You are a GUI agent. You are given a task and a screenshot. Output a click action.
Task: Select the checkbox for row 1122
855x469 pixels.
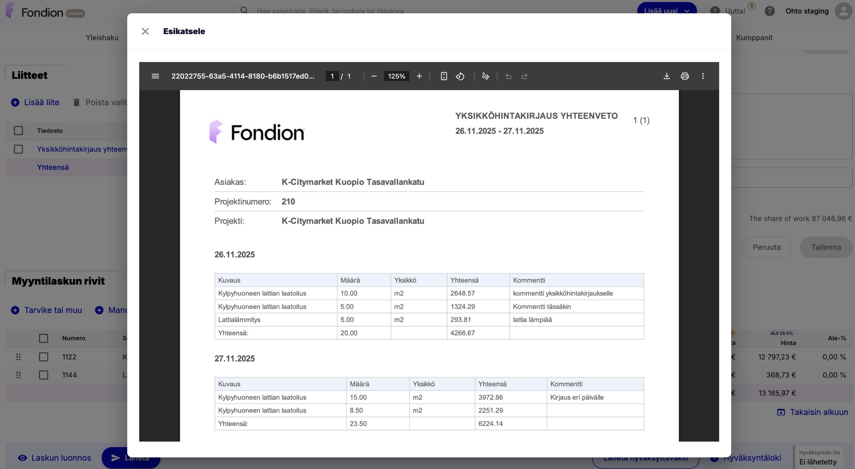[43, 357]
